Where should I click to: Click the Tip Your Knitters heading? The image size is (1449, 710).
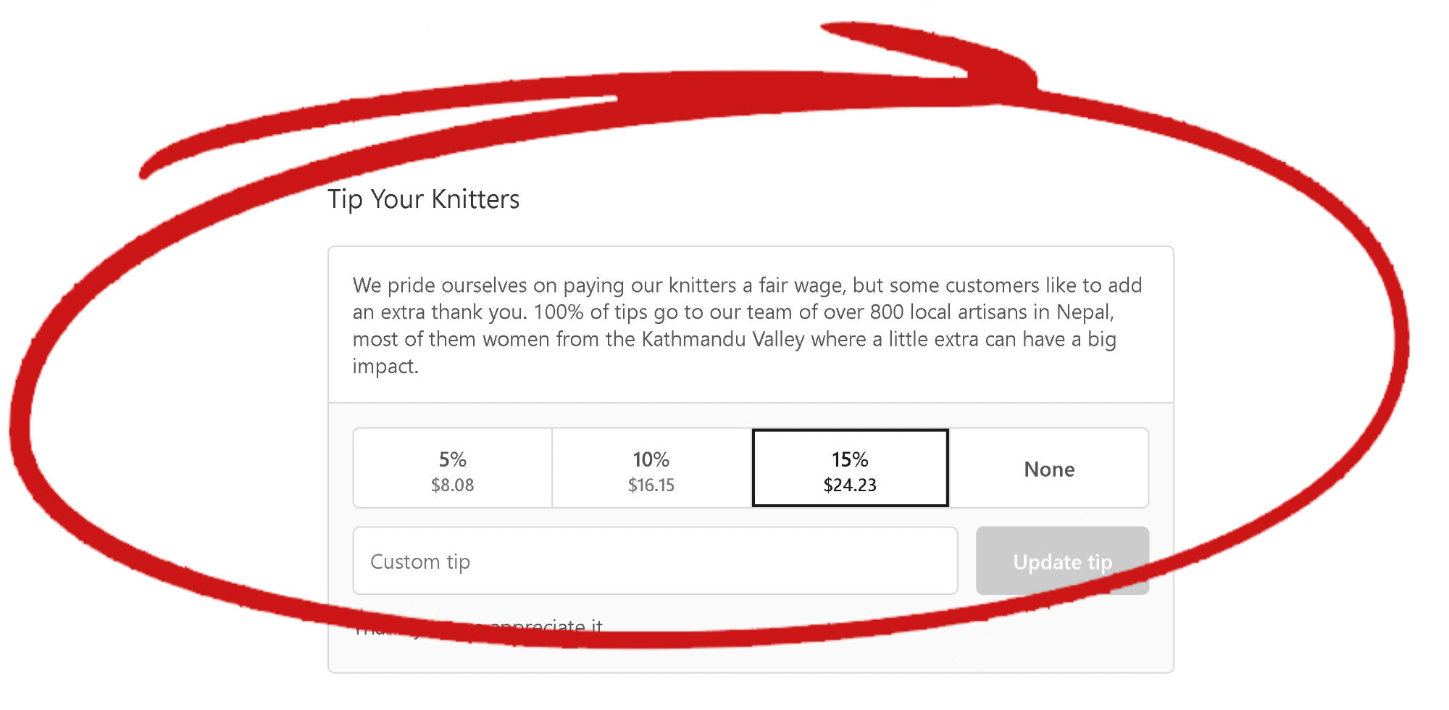[424, 199]
